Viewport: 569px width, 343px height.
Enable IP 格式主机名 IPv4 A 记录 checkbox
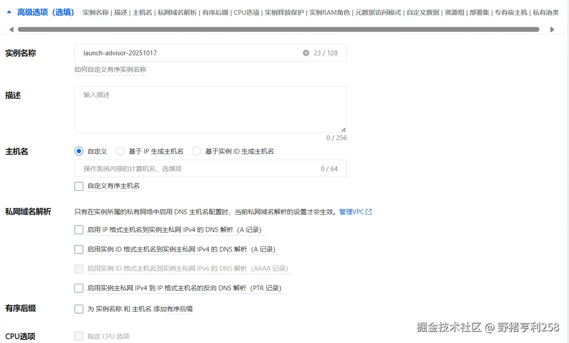pos(79,230)
